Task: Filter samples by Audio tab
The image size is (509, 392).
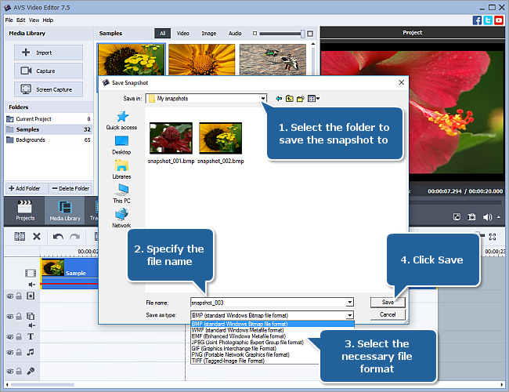Action: pyautogui.click(x=235, y=33)
